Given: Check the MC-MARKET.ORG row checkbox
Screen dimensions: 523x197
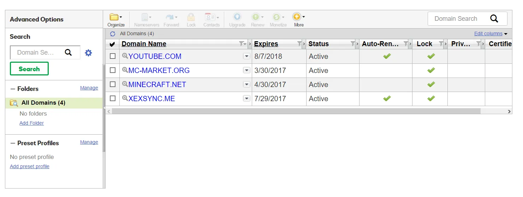Looking at the screenshot, I should tap(113, 70).
